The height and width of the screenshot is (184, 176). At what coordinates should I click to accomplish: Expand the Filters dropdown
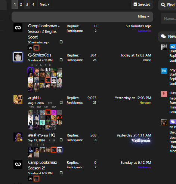[x=143, y=16]
